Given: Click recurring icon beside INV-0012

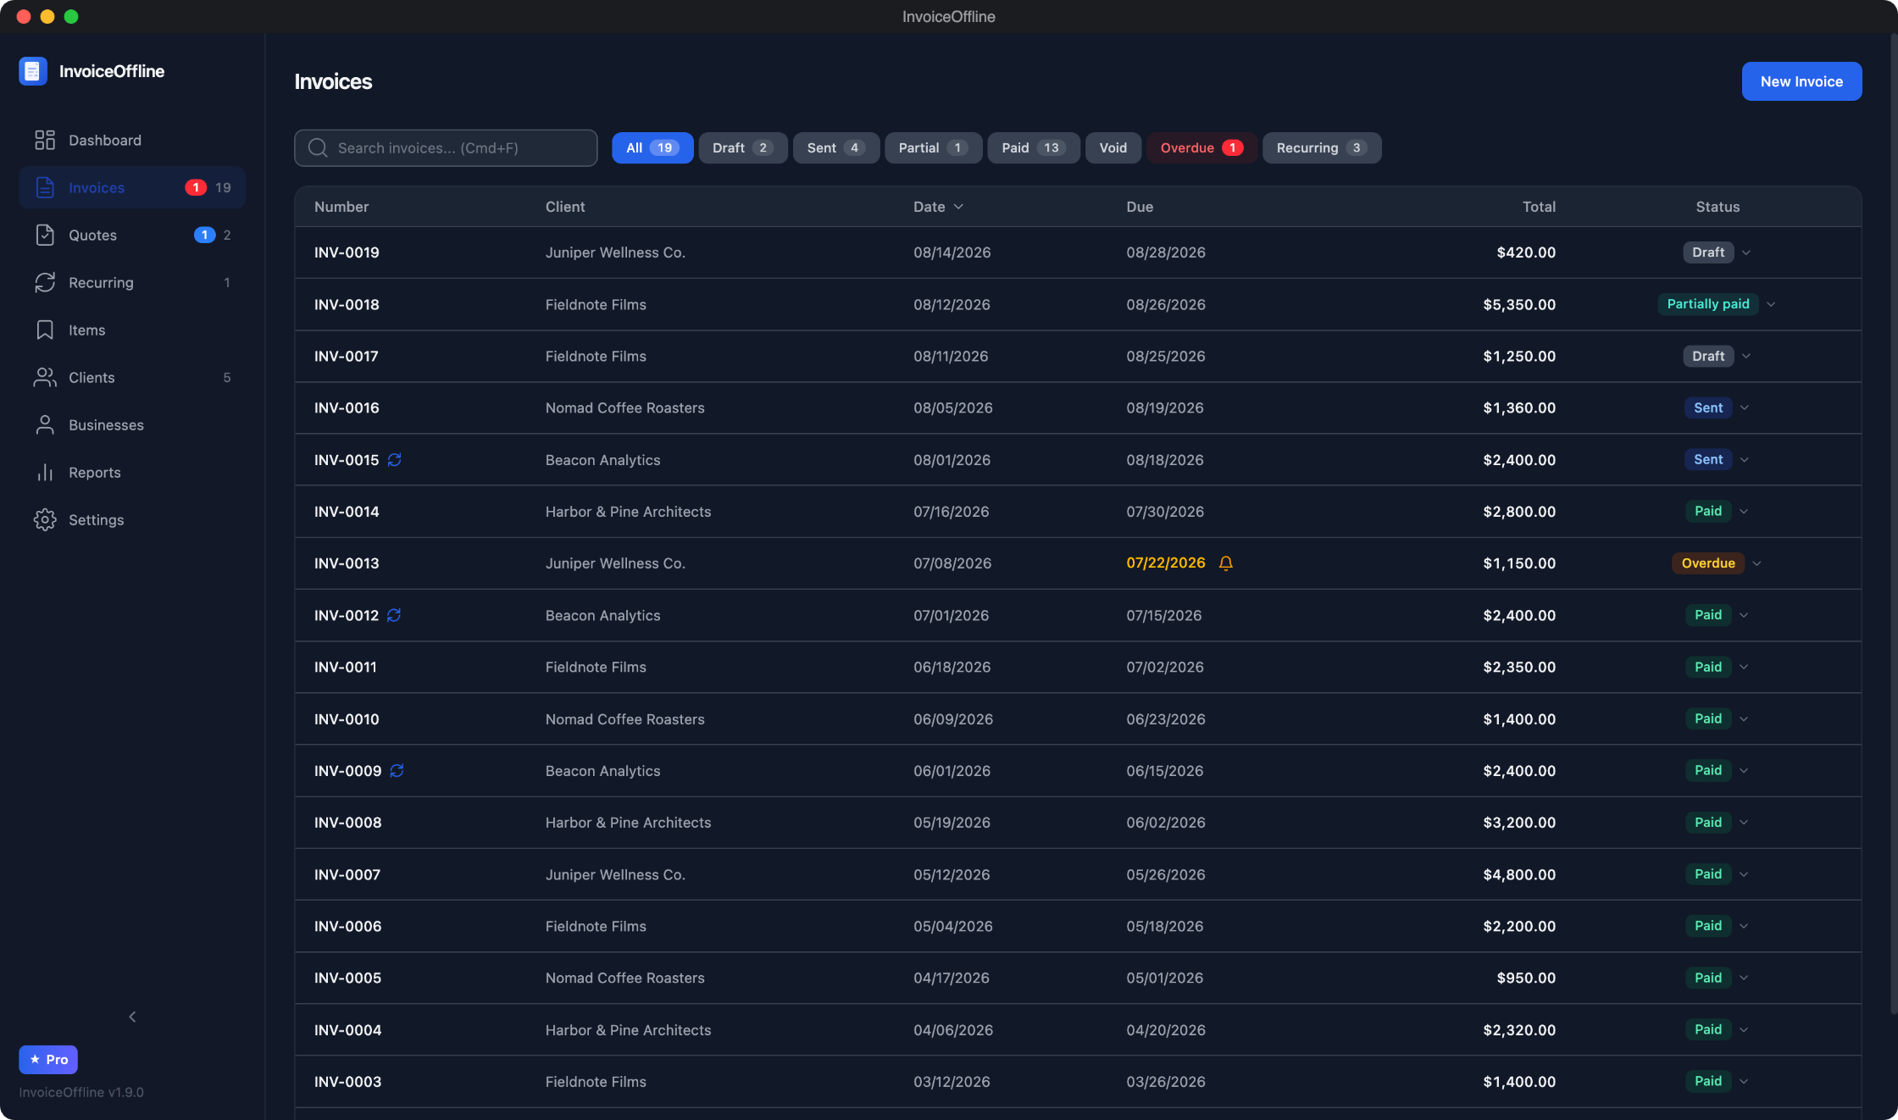Looking at the screenshot, I should [x=394, y=615].
